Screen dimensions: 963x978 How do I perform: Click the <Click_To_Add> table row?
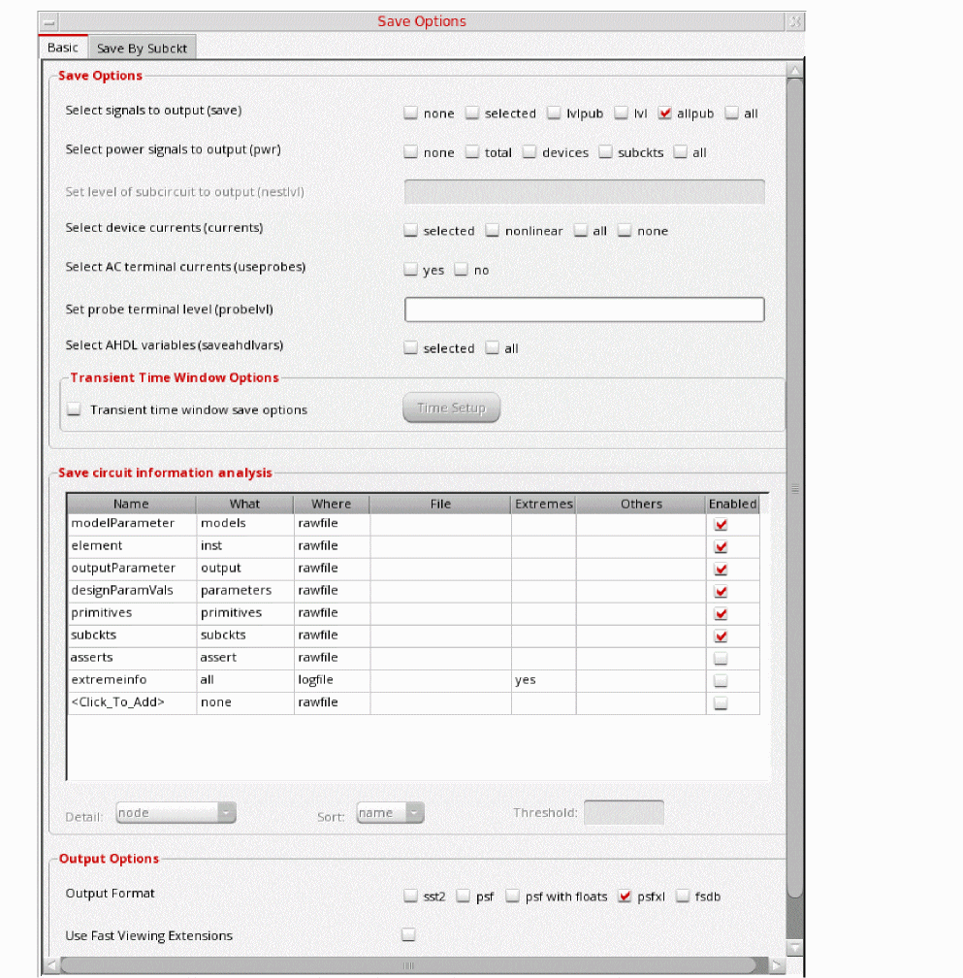pyautogui.click(x=131, y=702)
